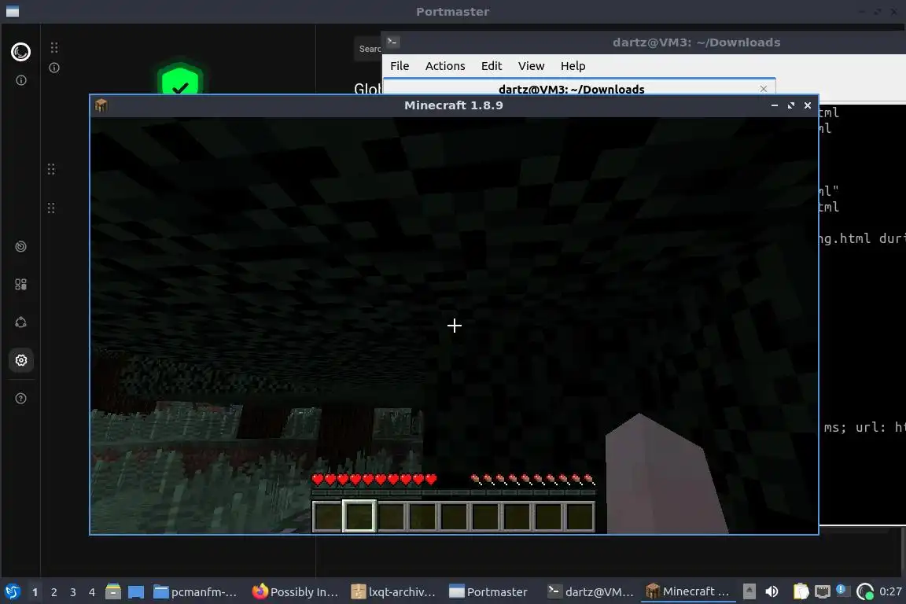Open the Help menu in the terminal
Screen dimensions: 906x604
coord(573,66)
